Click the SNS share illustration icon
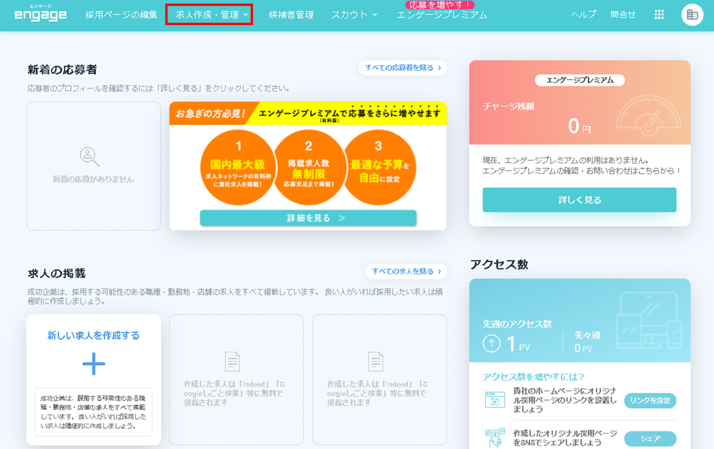 tap(494, 438)
